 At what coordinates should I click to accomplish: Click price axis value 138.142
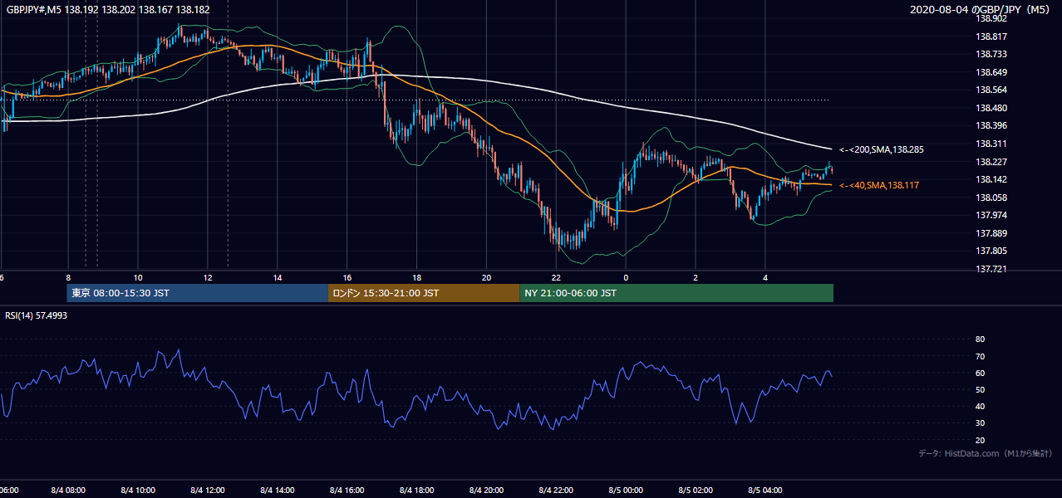tap(991, 179)
